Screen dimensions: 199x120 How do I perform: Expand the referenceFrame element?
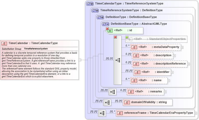click(196, 113)
